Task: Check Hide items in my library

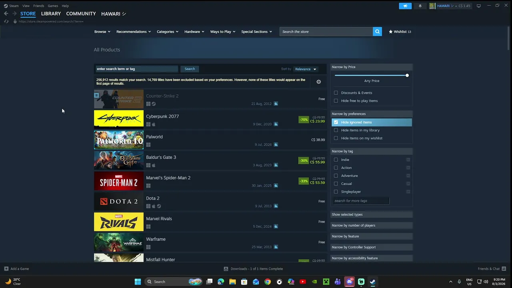Action: (x=336, y=130)
